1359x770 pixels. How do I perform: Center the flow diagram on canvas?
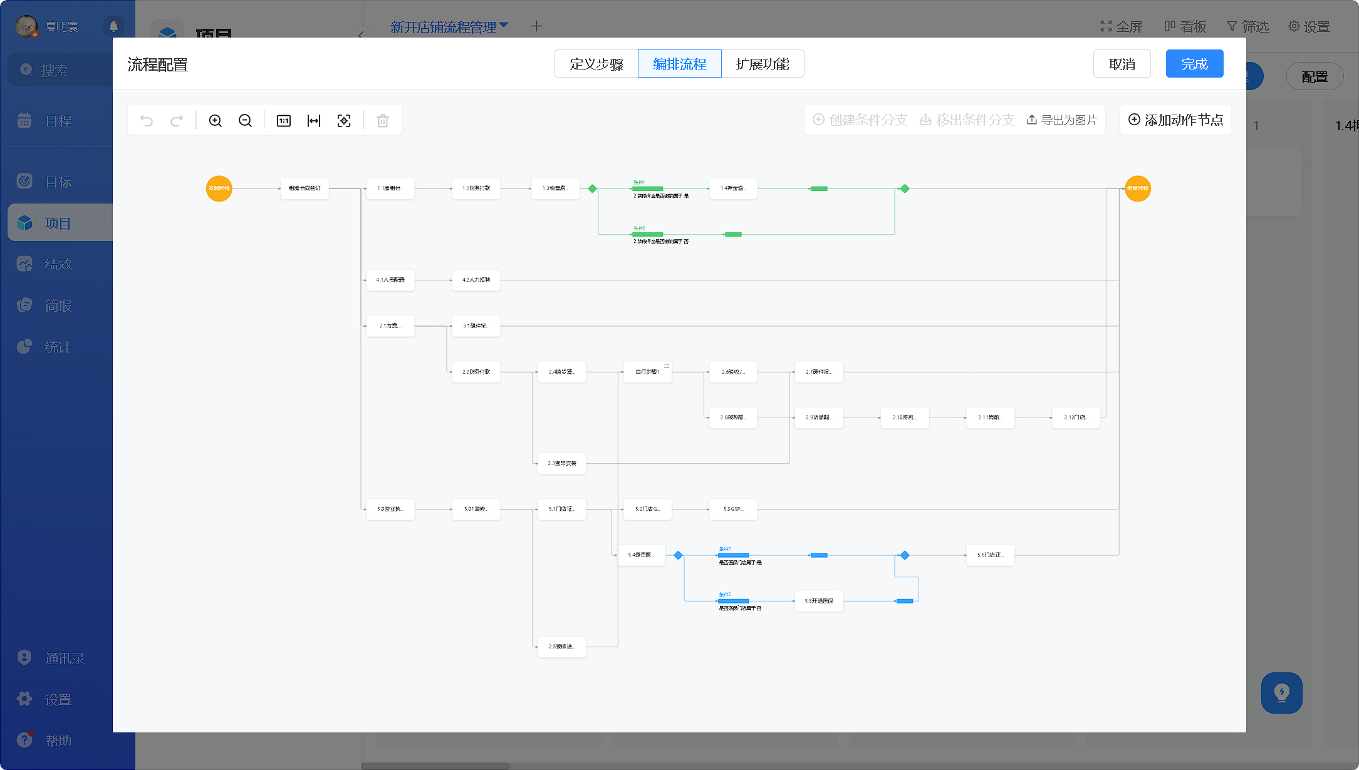(x=344, y=121)
